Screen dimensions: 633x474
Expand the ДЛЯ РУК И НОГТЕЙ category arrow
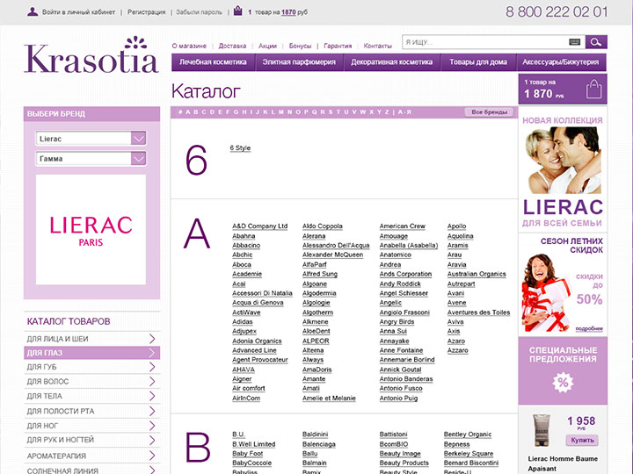(x=152, y=440)
